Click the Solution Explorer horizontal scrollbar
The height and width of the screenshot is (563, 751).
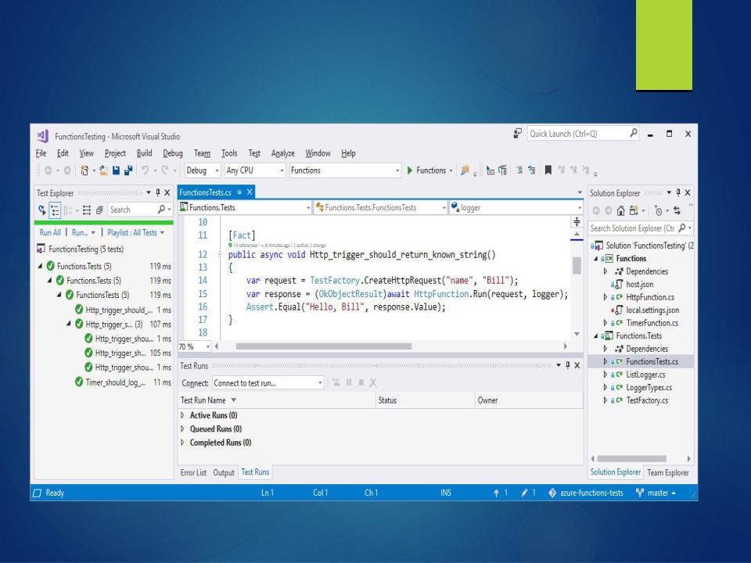[631, 459]
